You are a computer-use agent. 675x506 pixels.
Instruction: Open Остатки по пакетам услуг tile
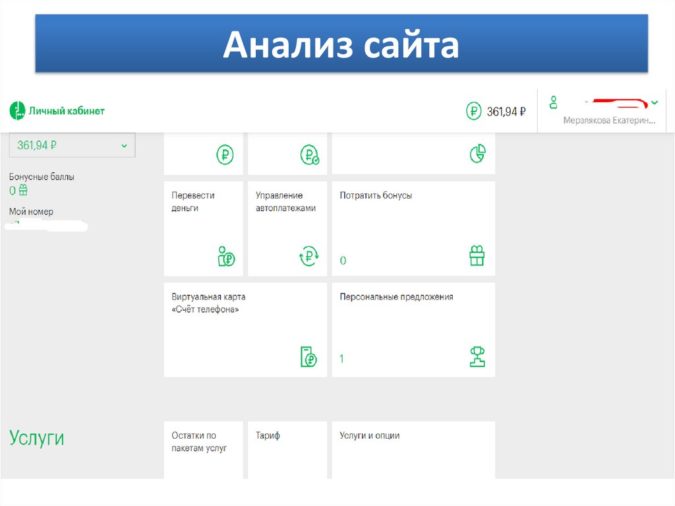point(203,450)
